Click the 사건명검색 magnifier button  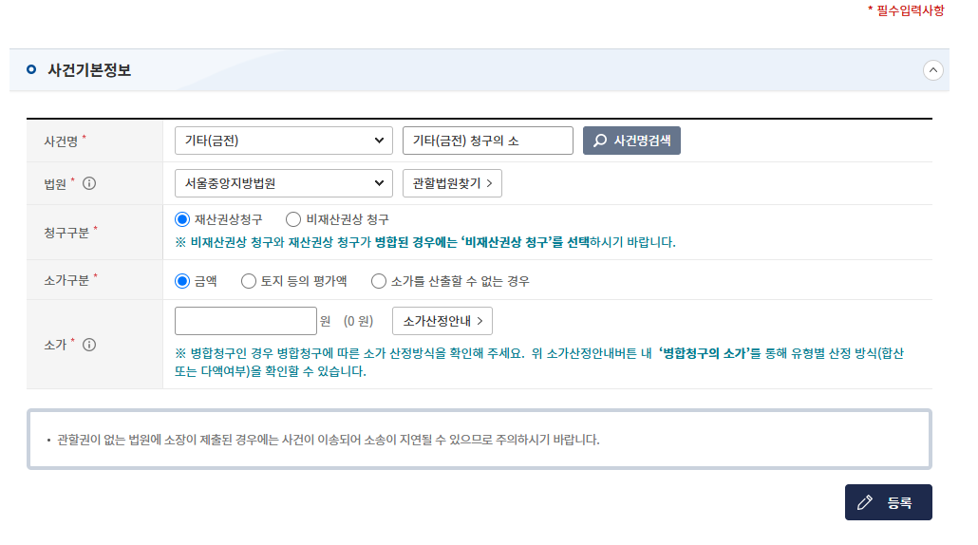coord(631,141)
